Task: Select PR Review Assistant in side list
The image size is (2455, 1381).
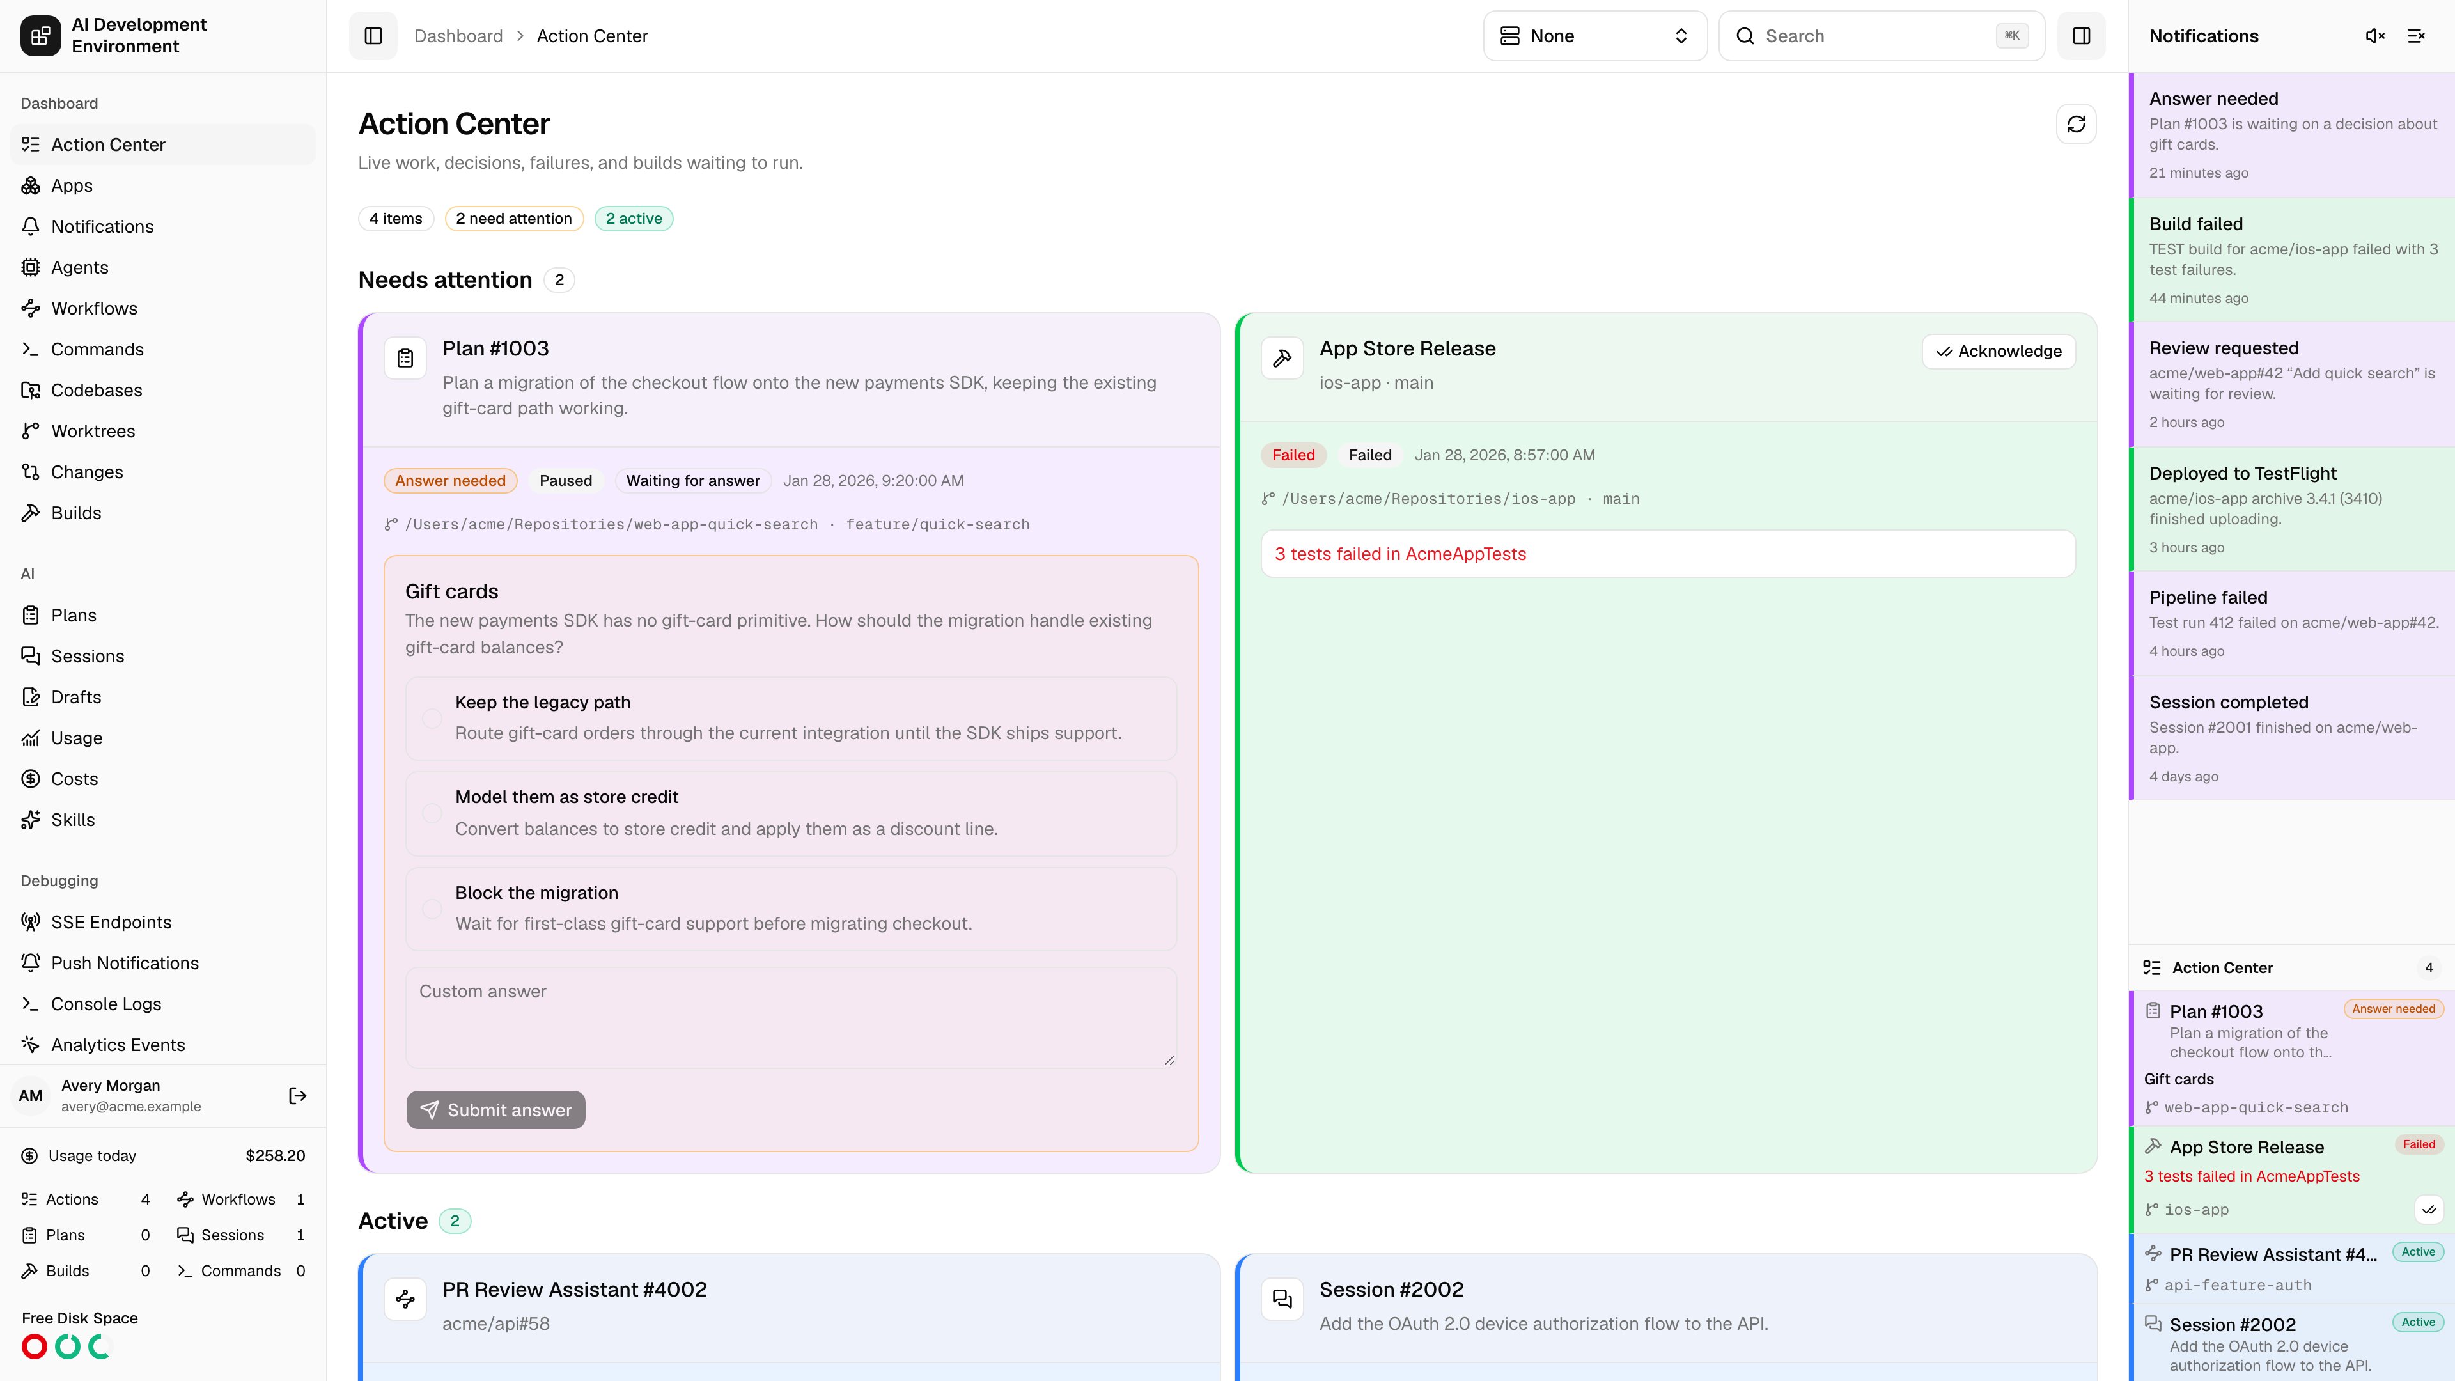Action: coord(2292,1268)
